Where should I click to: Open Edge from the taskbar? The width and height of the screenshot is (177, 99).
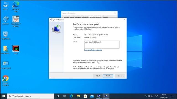coord(71,96)
